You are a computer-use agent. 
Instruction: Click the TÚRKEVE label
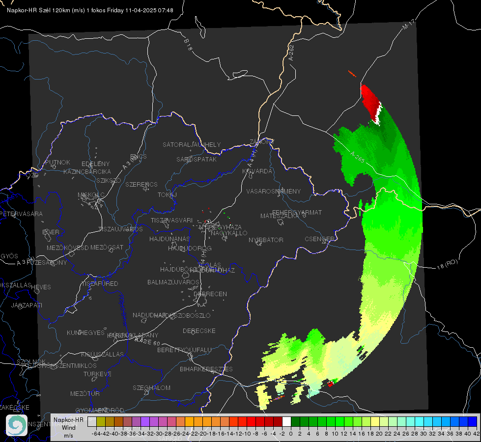(x=98, y=374)
